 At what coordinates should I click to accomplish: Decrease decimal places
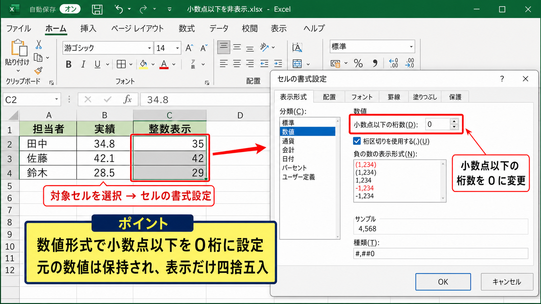pos(410,63)
